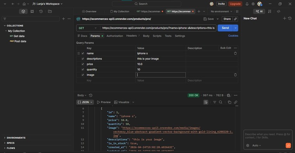Uncheck the descriptions query parameter
This screenshot has width=295, height=153.
pyautogui.click(x=83, y=59)
